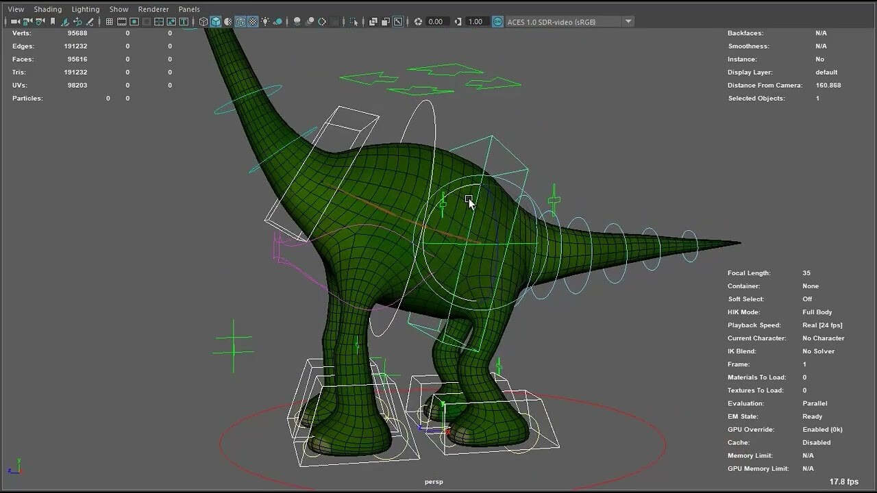Image resolution: width=877 pixels, height=493 pixels.
Task: Select the wireframe display icon
Action: 203,21
